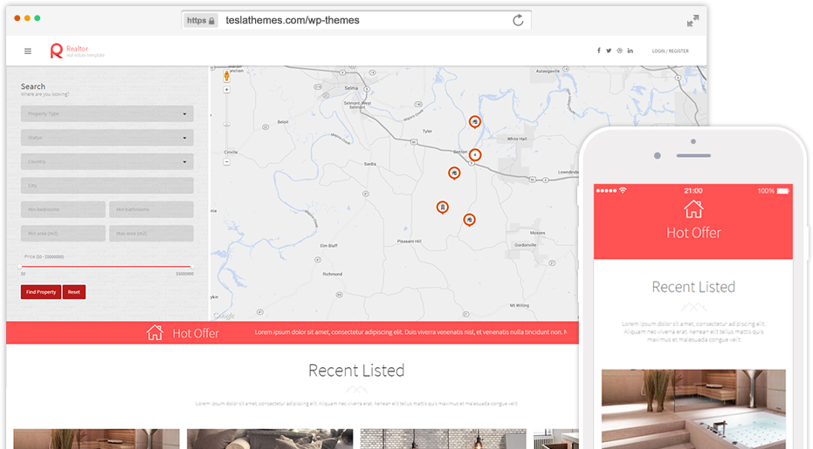813x449 pixels.
Task: Open the Status dropdown
Action: (x=107, y=138)
